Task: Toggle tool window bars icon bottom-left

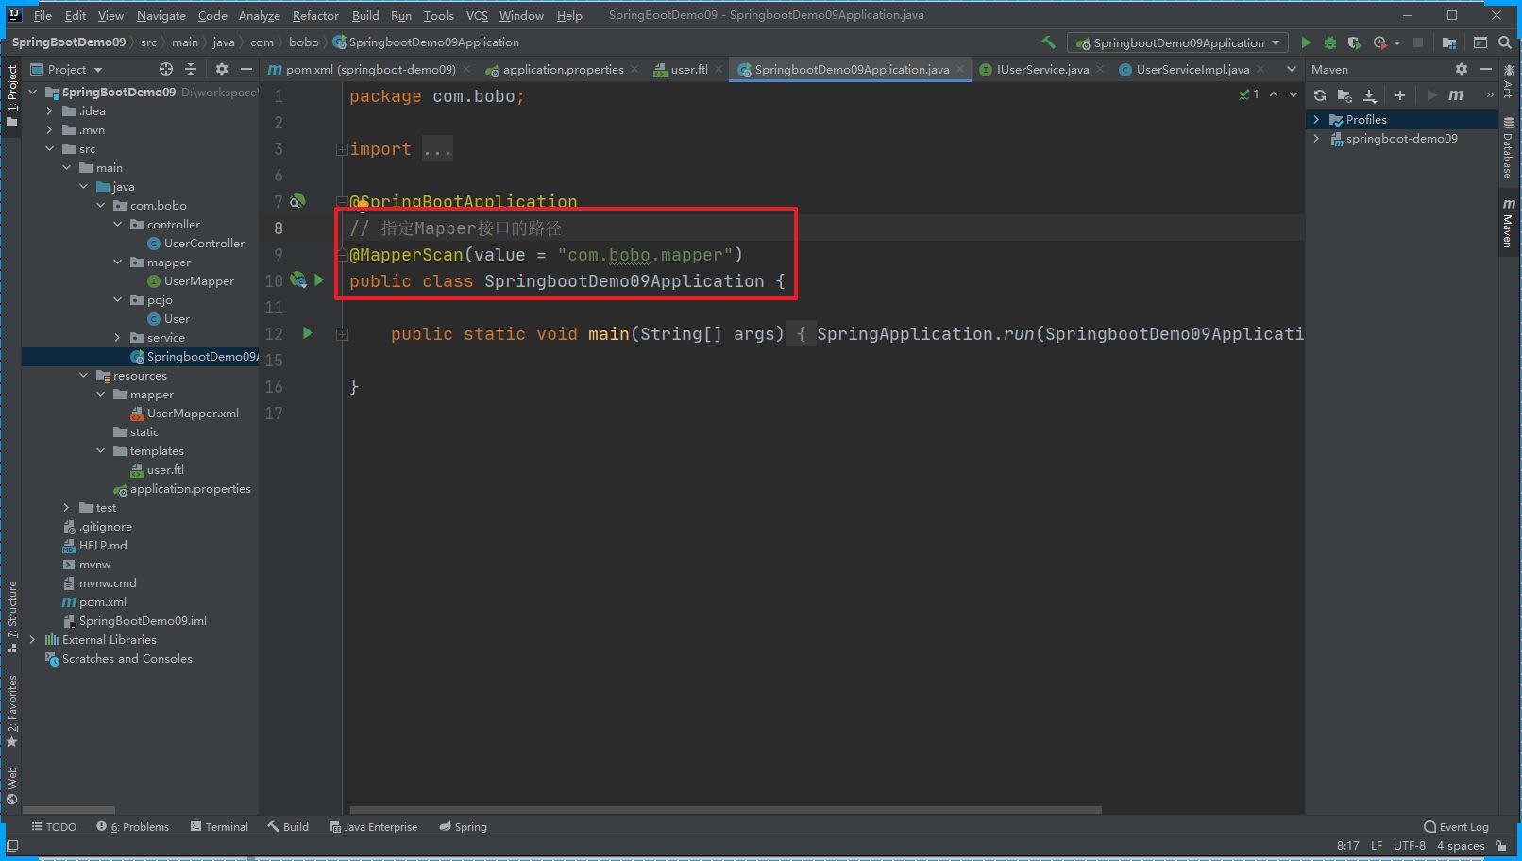Action: click(12, 846)
